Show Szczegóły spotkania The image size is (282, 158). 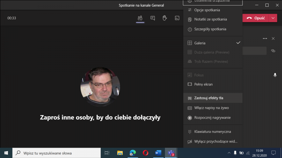tap(213, 29)
